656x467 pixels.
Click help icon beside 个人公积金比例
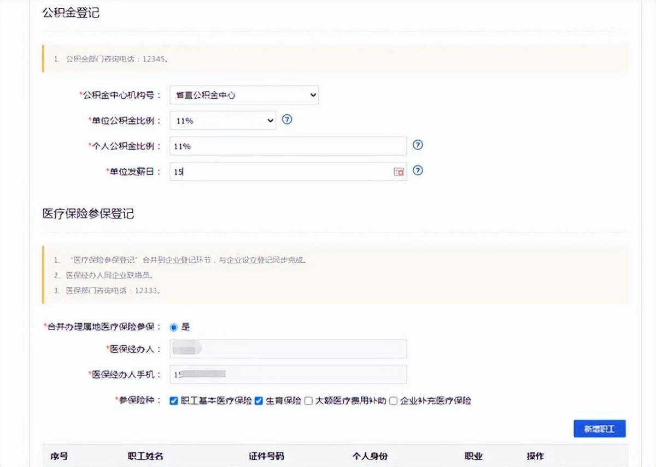point(418,145)
